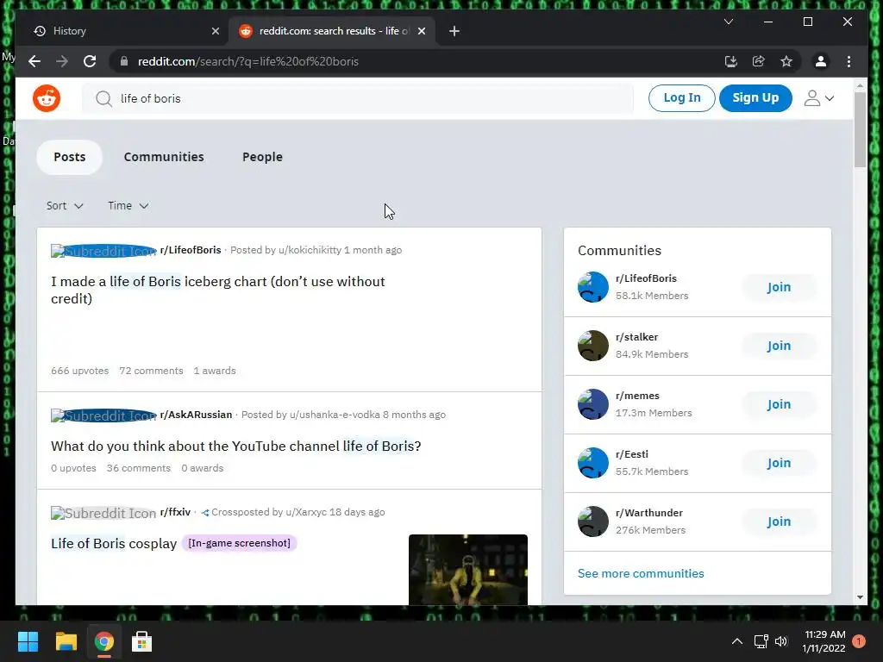
Task: Open the tab search chevron
Action: [728, 22]
